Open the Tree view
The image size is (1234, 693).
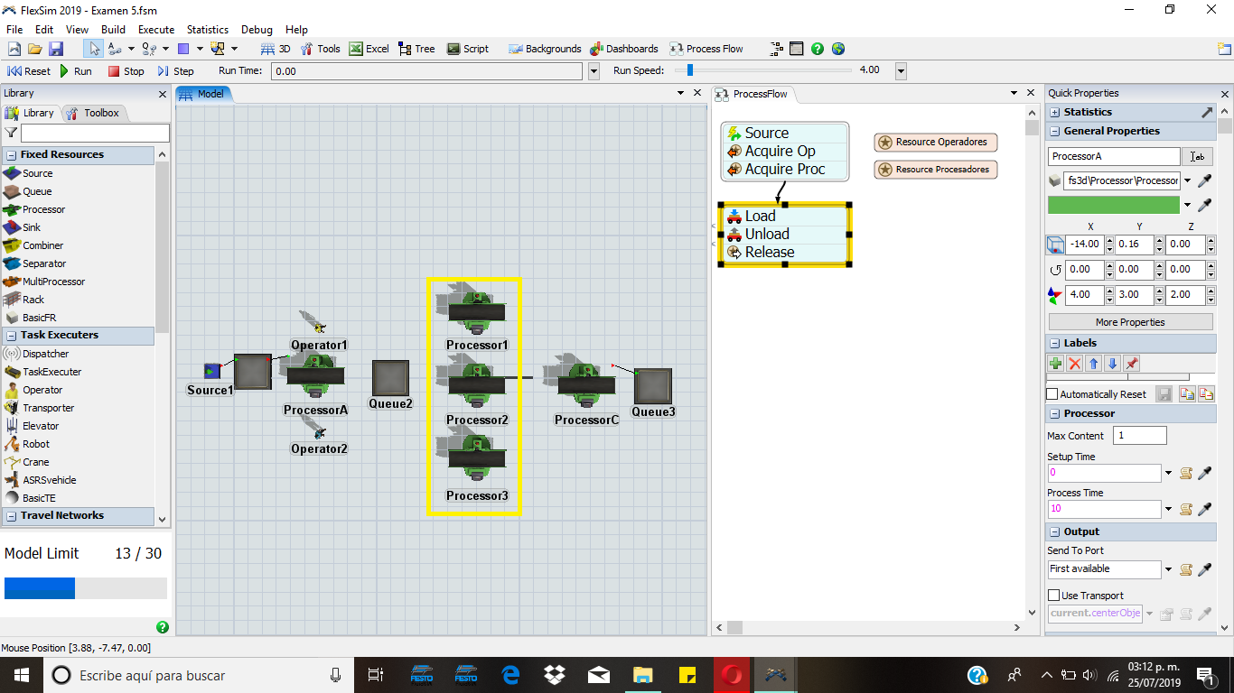416,49
